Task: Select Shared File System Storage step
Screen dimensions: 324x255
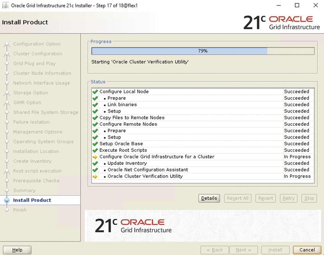Action: tap(46, 112)
